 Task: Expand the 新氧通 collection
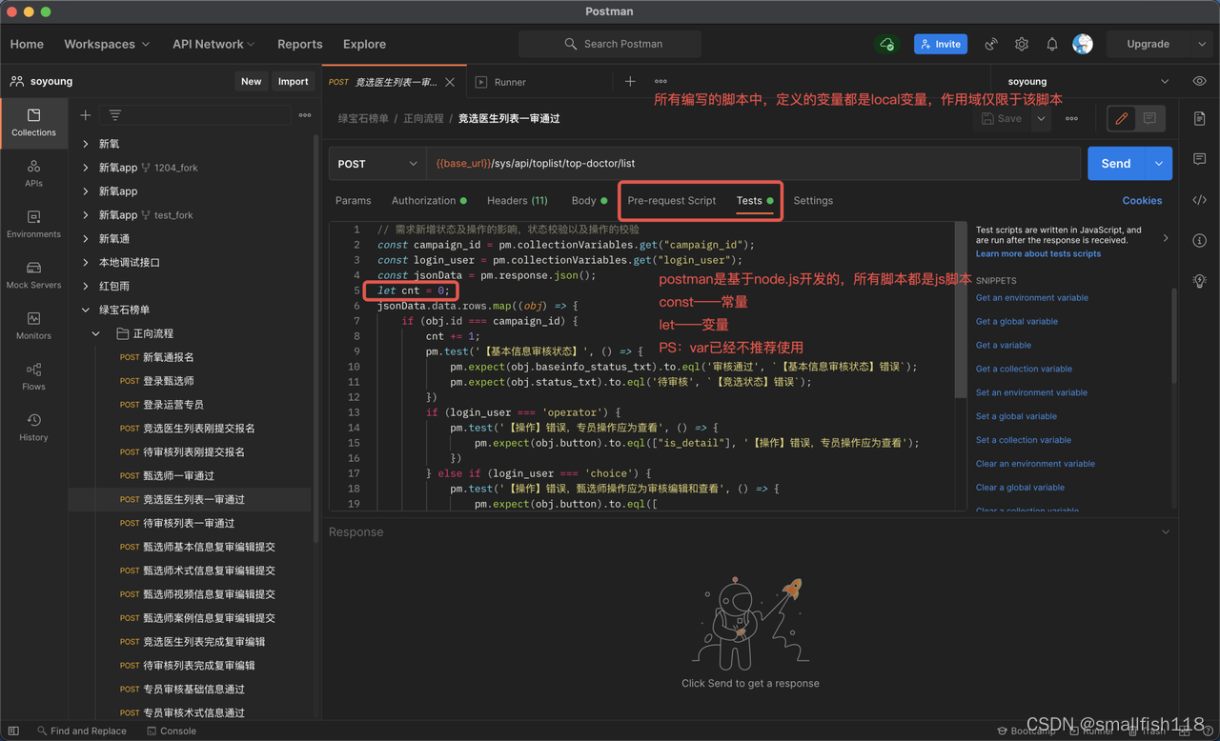click(86, 239)
